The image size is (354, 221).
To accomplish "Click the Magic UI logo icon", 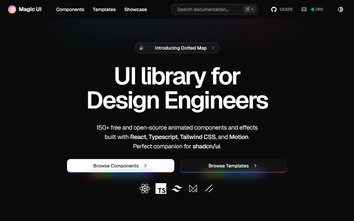I will (12, 9).
